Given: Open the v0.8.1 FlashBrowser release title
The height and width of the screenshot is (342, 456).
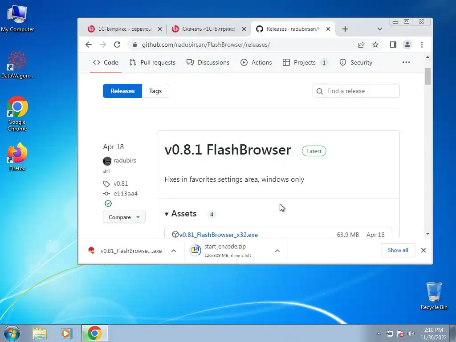Looking at the screenshot, I should pos(228,150).
